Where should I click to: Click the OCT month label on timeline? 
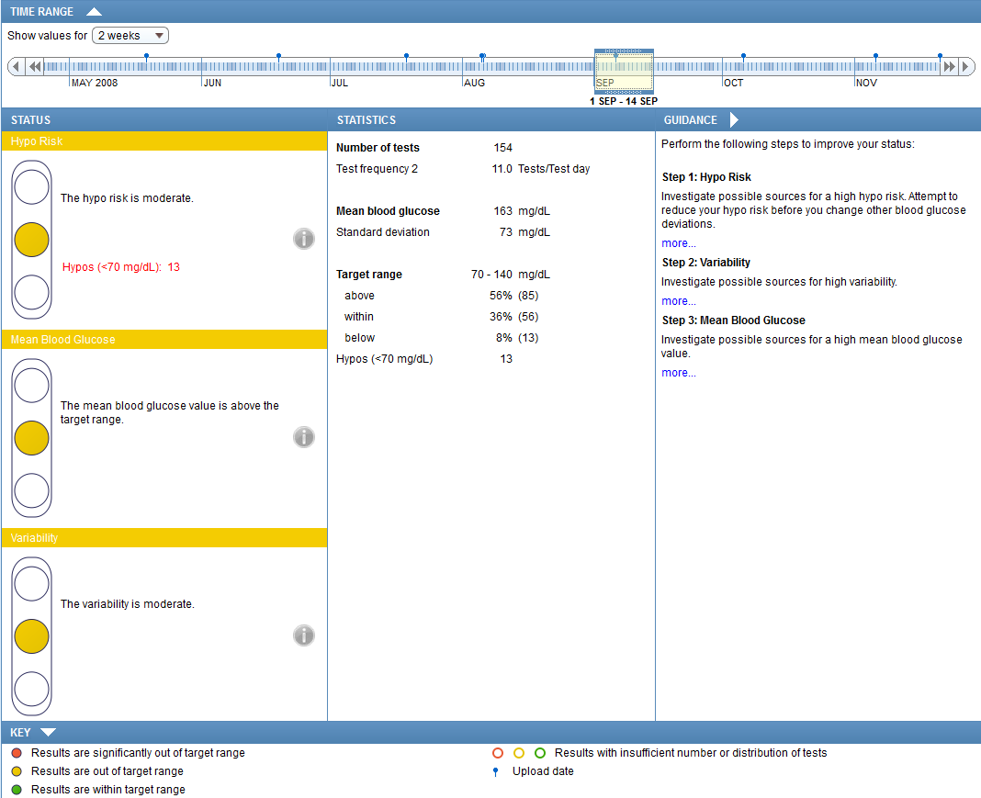tap(733, 83)
